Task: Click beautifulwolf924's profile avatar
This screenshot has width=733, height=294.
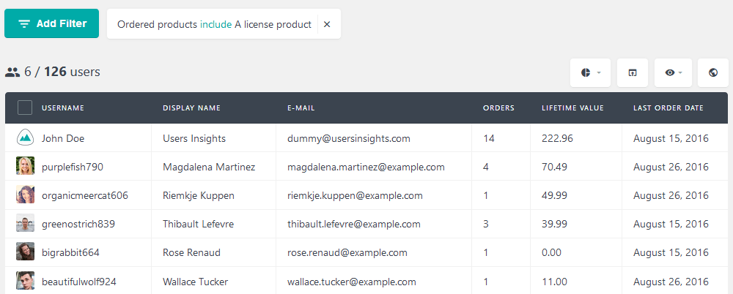Action: coord(25,281)
